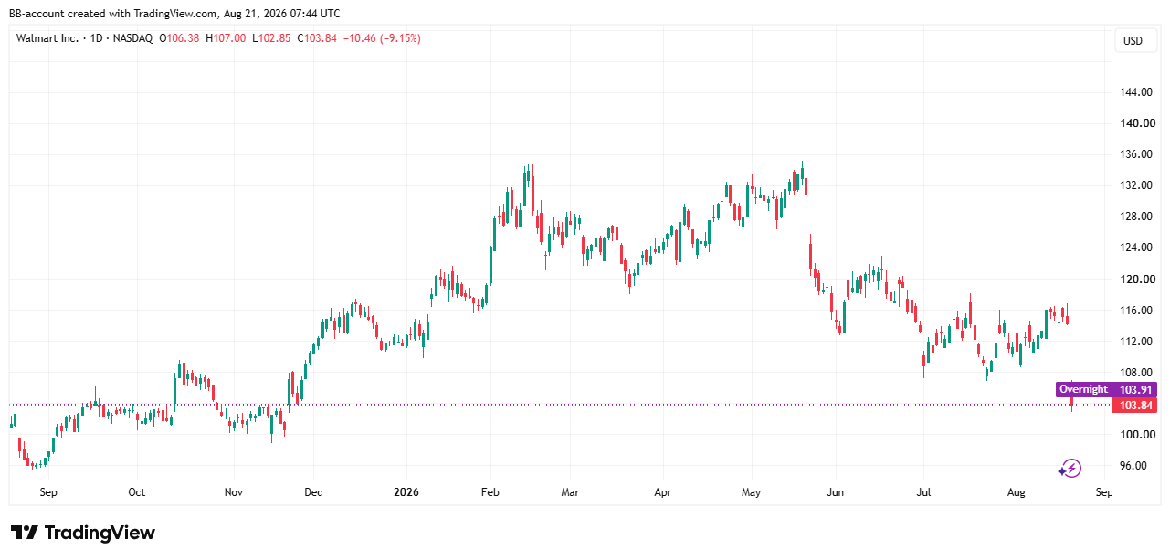The image size is (1170, 560).
Task: Click the red 103.84 last price tag
Action: (1135, 406)
